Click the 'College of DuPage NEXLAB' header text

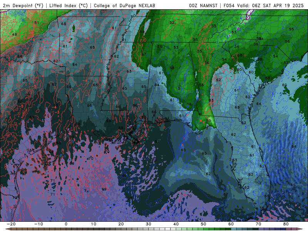click(x=124, y=5)
